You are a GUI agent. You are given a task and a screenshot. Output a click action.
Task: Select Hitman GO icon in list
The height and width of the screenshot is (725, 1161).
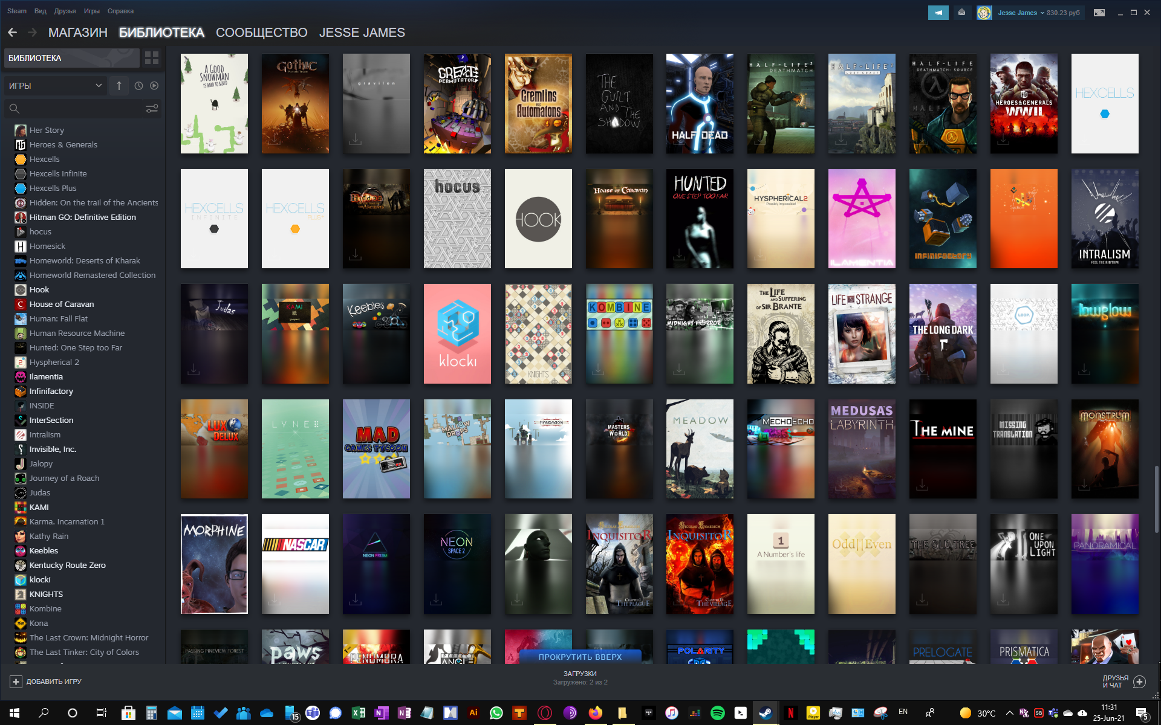coord(21,217)
